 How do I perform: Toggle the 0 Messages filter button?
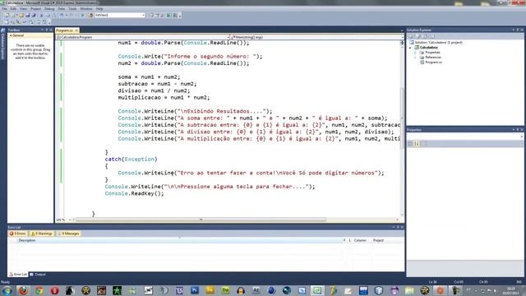pos(68,234)
